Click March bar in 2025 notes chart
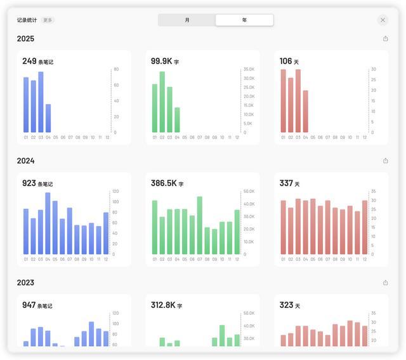 click(x=41, y=102)
